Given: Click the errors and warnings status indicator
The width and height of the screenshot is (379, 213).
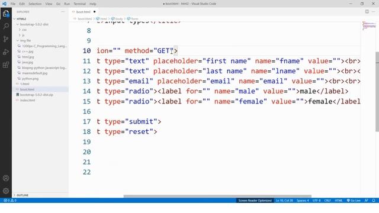Looking at the screenshot, I should 10,201.
